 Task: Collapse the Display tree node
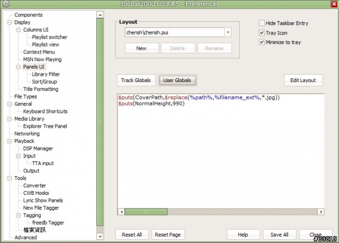pyautogui.click(x=10, y=22)
